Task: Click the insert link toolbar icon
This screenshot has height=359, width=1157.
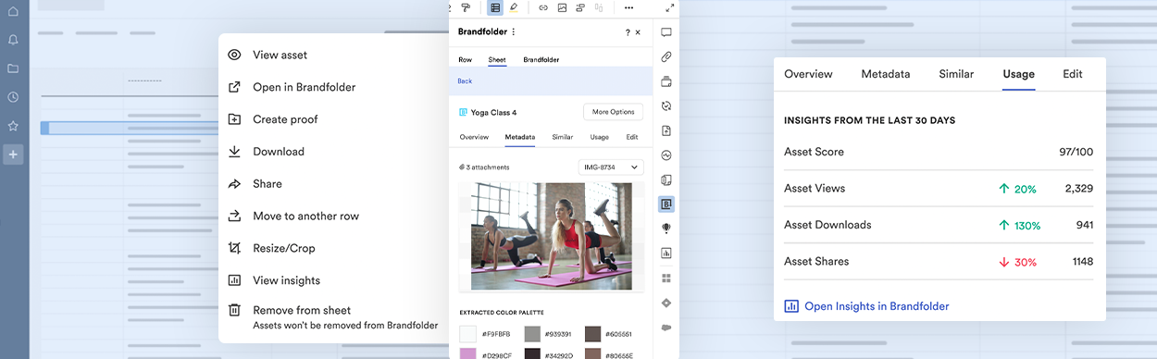Action: pos(543,7)
